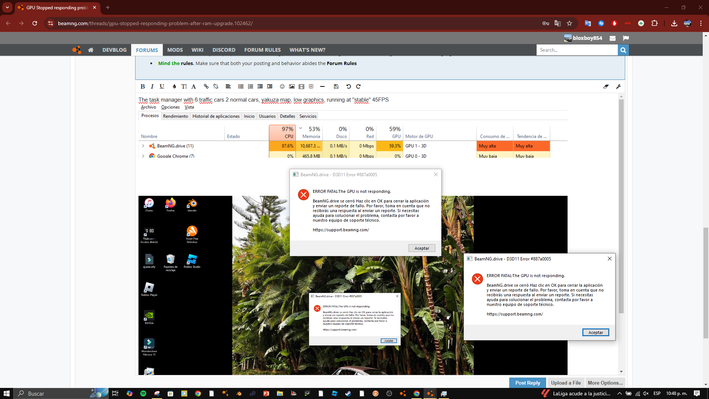Open the text alignment dropdown
Image resolution: width=709 pixels, height=399 pixels.
pos(228,86)
